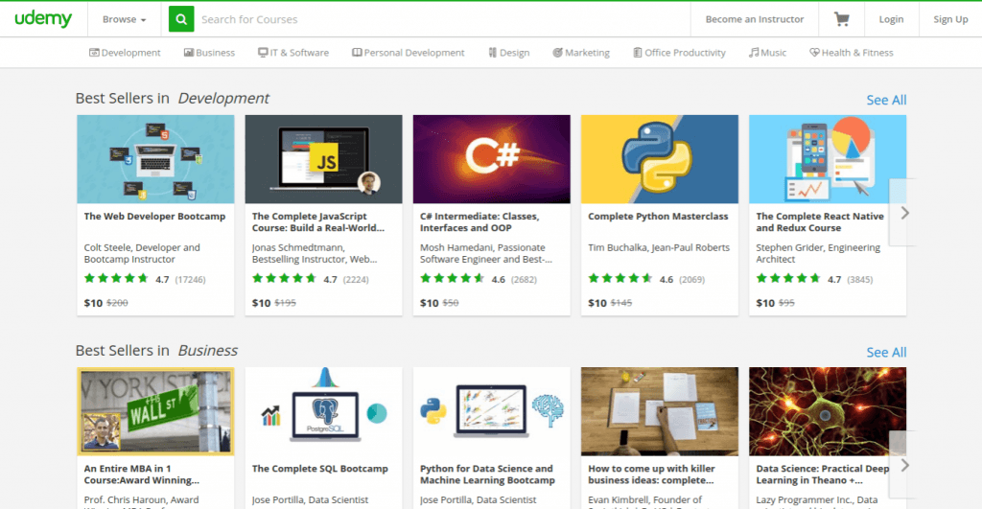
Task: Click Python for Data Science and Machine Learning title
Action: [487, 474]
